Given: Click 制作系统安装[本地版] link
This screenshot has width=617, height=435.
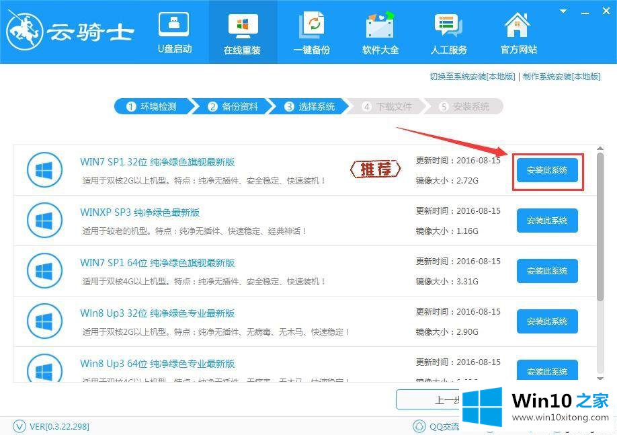Looking at the screenshot, I should tap(561, 77).
